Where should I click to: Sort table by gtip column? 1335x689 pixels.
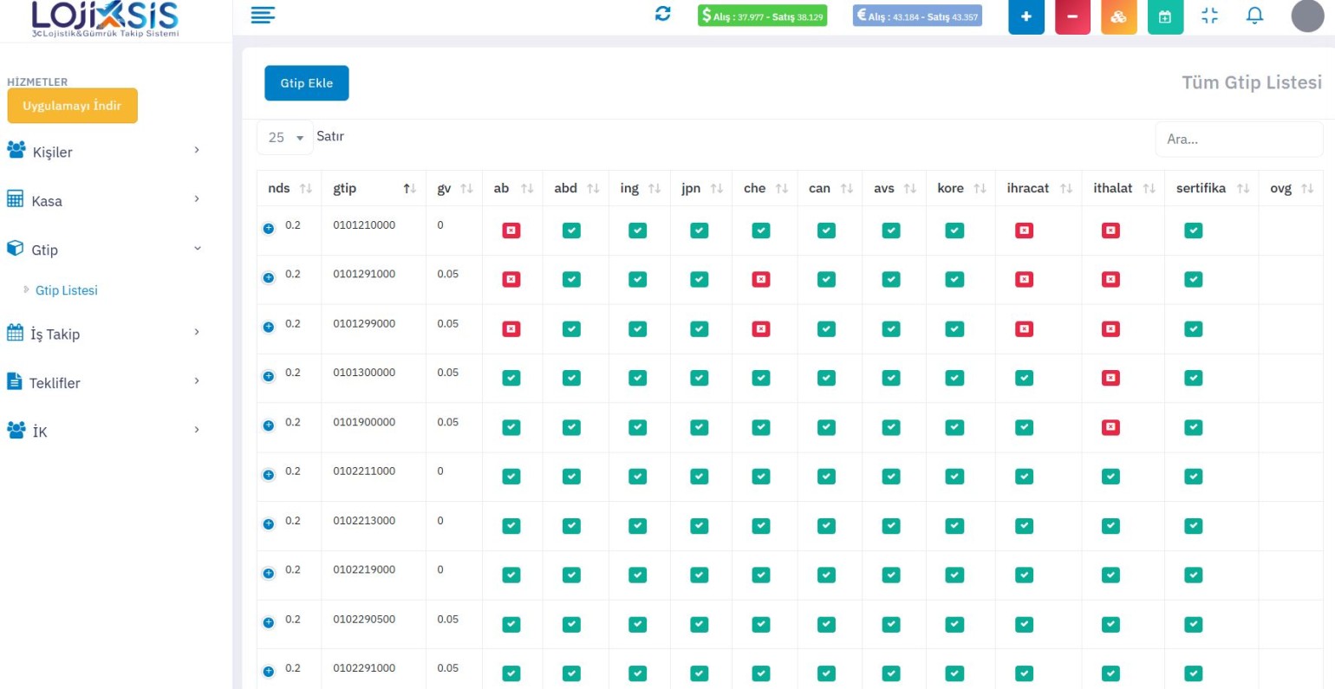pos(374,188)
